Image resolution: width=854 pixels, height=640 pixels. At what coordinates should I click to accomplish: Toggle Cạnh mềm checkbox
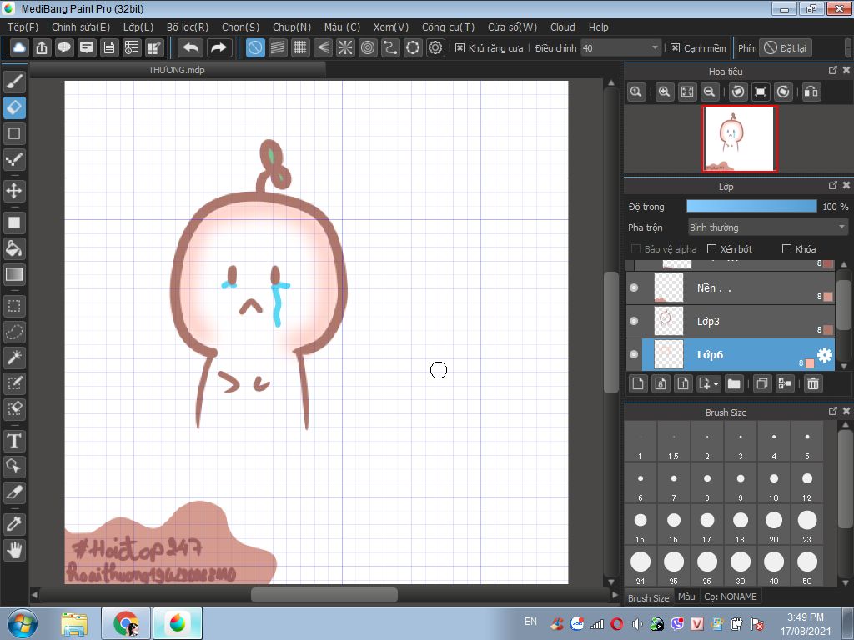[x=675, y=47]
